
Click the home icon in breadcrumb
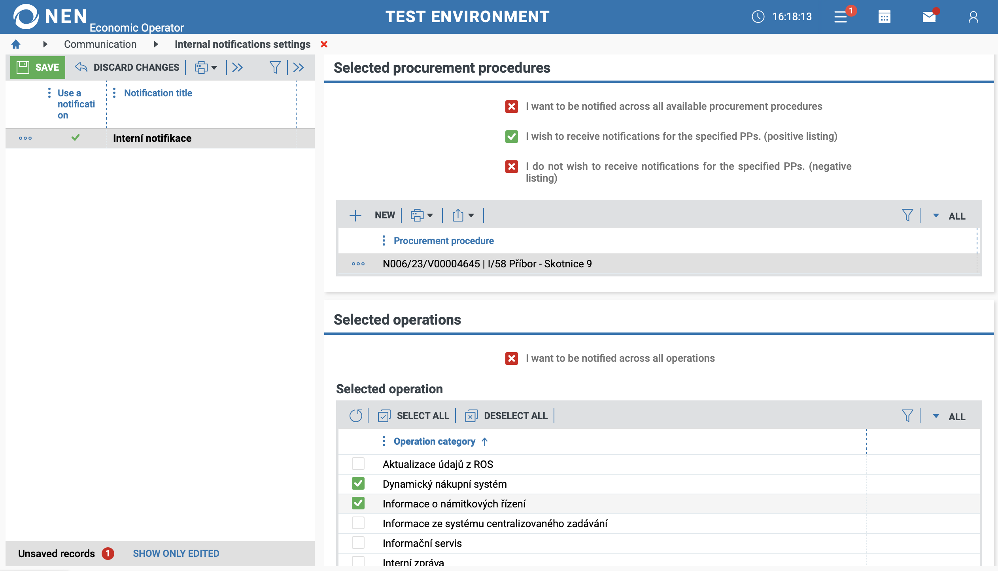coord(16,44)
